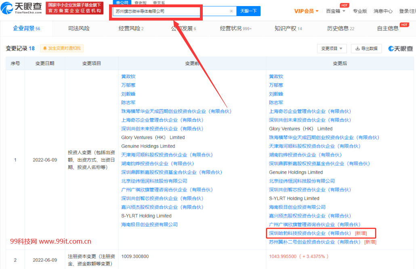Go to 消息中心
Screen dimensions: 416x269
pyautogui.click(x=383, y=11)
